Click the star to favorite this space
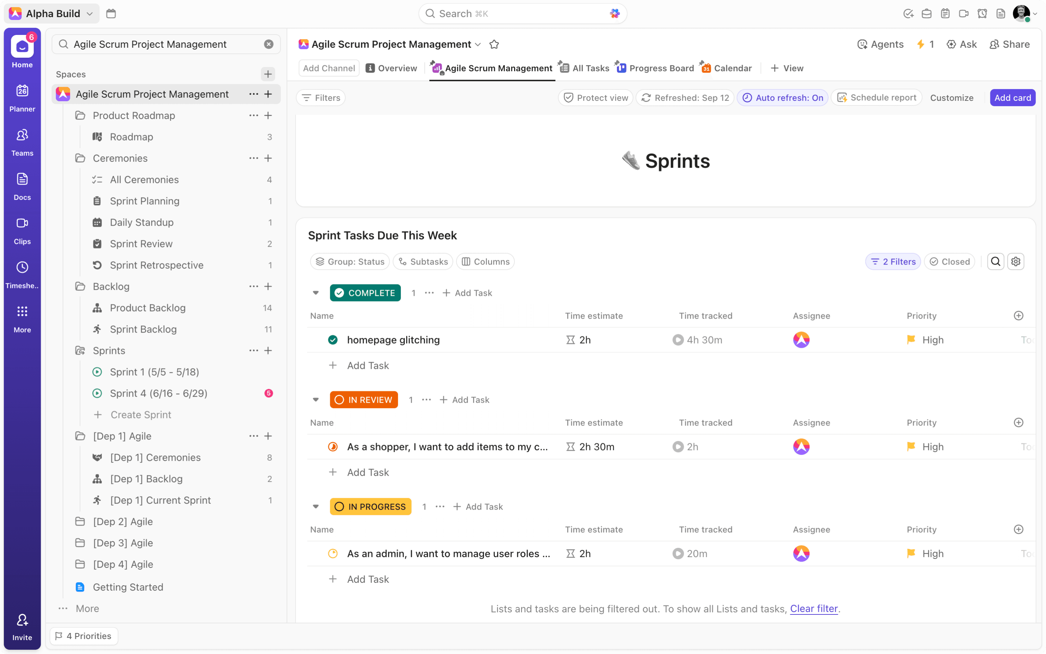 coord(494,44)
